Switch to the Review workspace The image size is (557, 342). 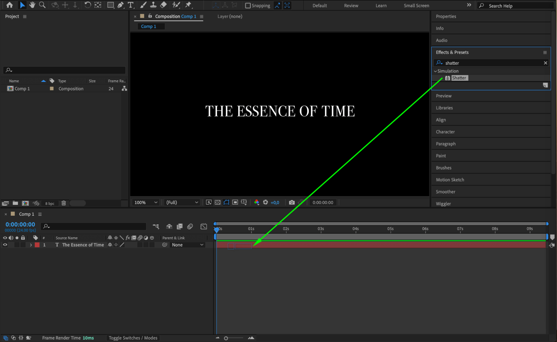351,6
